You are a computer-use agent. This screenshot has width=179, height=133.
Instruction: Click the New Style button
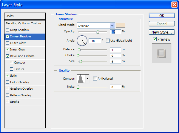point(162,32)
